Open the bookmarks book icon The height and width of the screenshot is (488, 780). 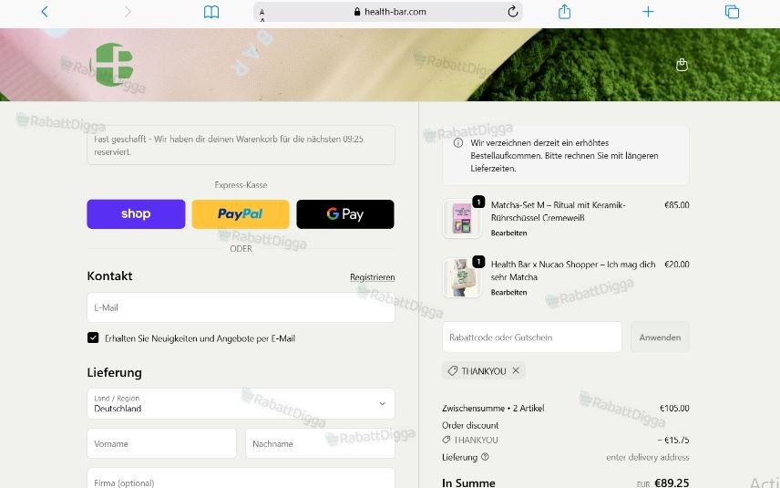[211, 12]
